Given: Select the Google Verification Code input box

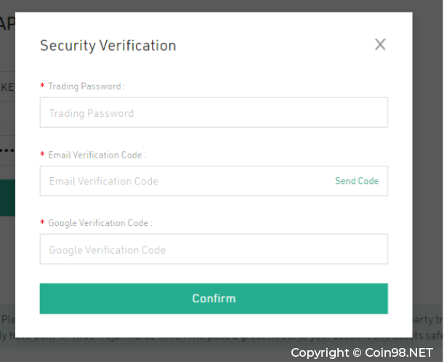Looking at the screenshot, I should tap(214, 249).
